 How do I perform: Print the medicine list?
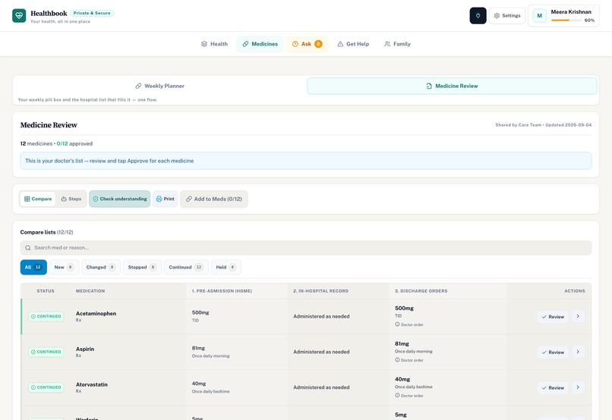click(165, 199)
